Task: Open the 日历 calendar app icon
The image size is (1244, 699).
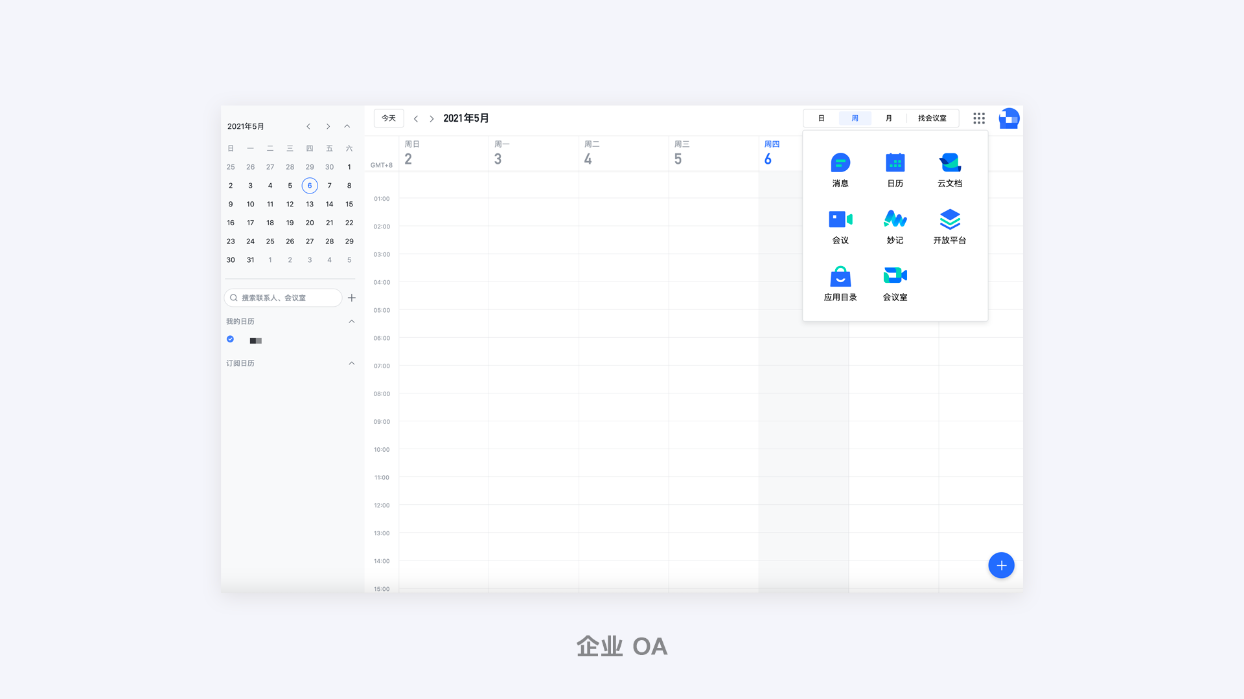Action: 895,163
